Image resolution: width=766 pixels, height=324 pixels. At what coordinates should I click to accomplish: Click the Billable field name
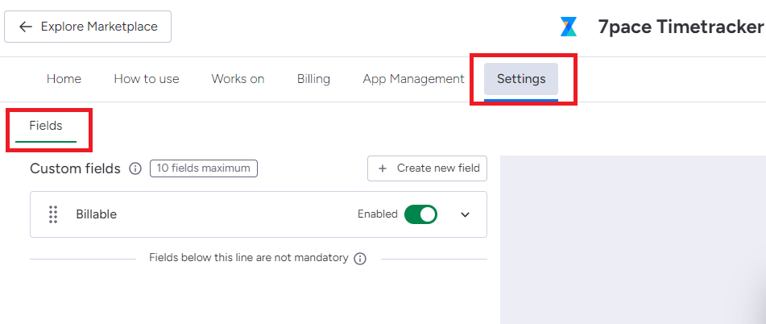point(96,214)
